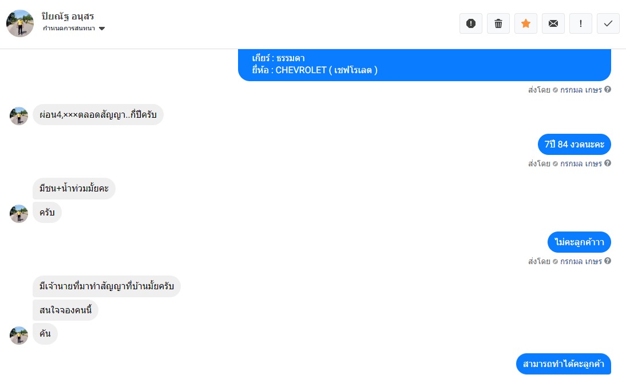This screenshot has height=375, width=626.
Task: Select the 'สามารถทำได้คะลูกค้า' reply bubble
Action: pyautogui.click(x=563, y=364)
